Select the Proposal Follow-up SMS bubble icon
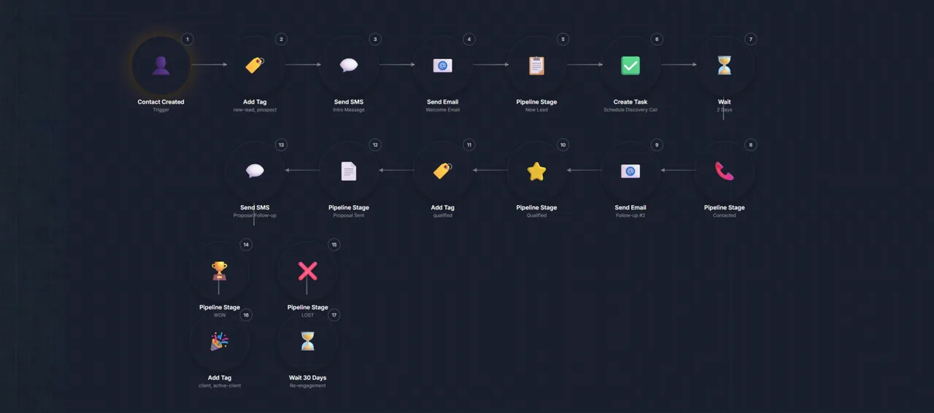This screenshot has height=413, width=934. [x=255, y=171]
